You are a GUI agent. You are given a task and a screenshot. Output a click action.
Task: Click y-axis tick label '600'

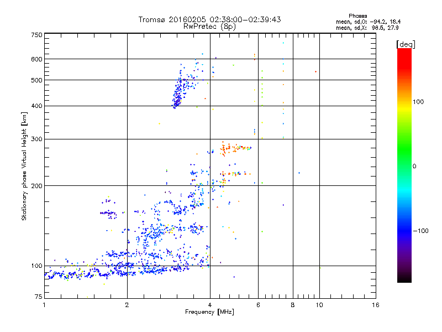[36, 59]
